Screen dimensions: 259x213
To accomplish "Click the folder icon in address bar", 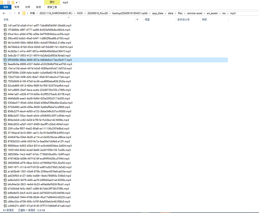I will (x=24, y=13).
